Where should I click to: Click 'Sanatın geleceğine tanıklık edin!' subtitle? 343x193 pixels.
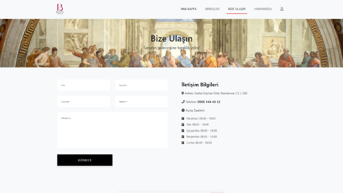pos(171,48)
